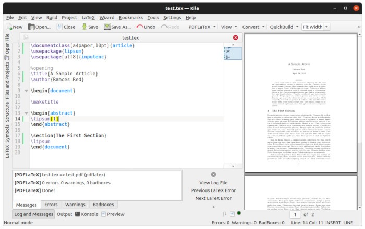The image size is (365, 229).
Task: Click the page number input field
Action: point(295,214)
